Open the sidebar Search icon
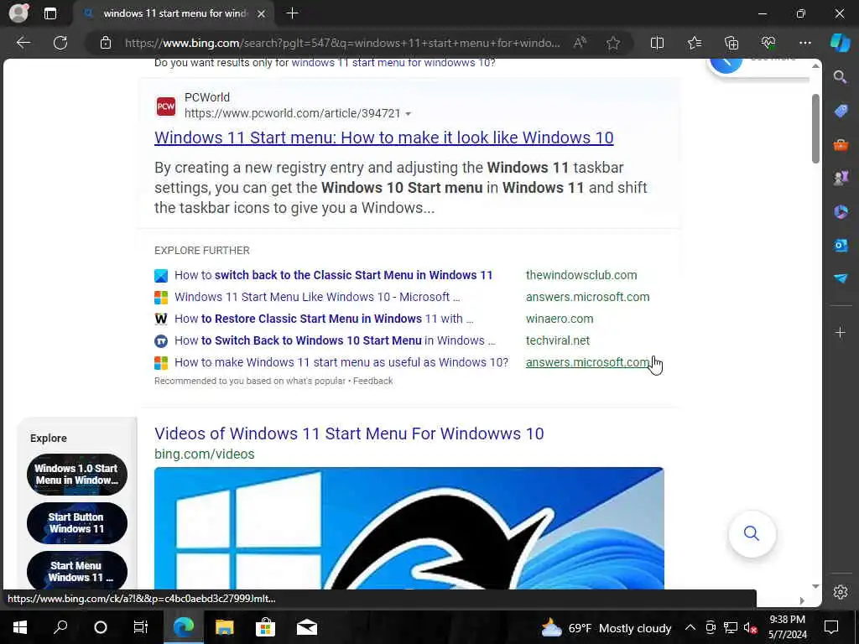859x644 pixels. [840, 76]
